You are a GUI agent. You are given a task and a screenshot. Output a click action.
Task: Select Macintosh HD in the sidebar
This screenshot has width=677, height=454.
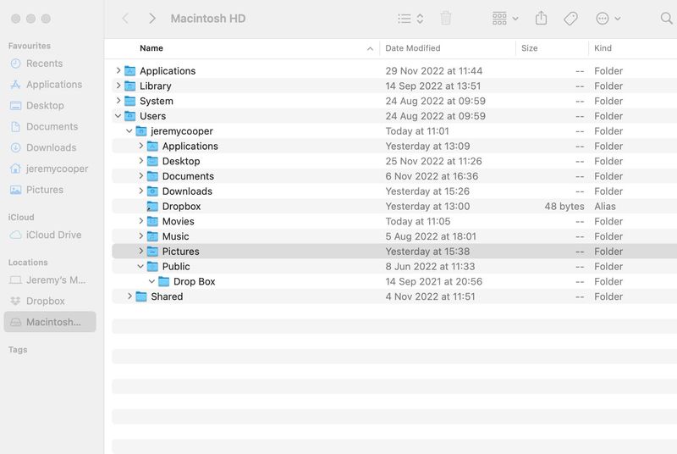click(50, 322)
